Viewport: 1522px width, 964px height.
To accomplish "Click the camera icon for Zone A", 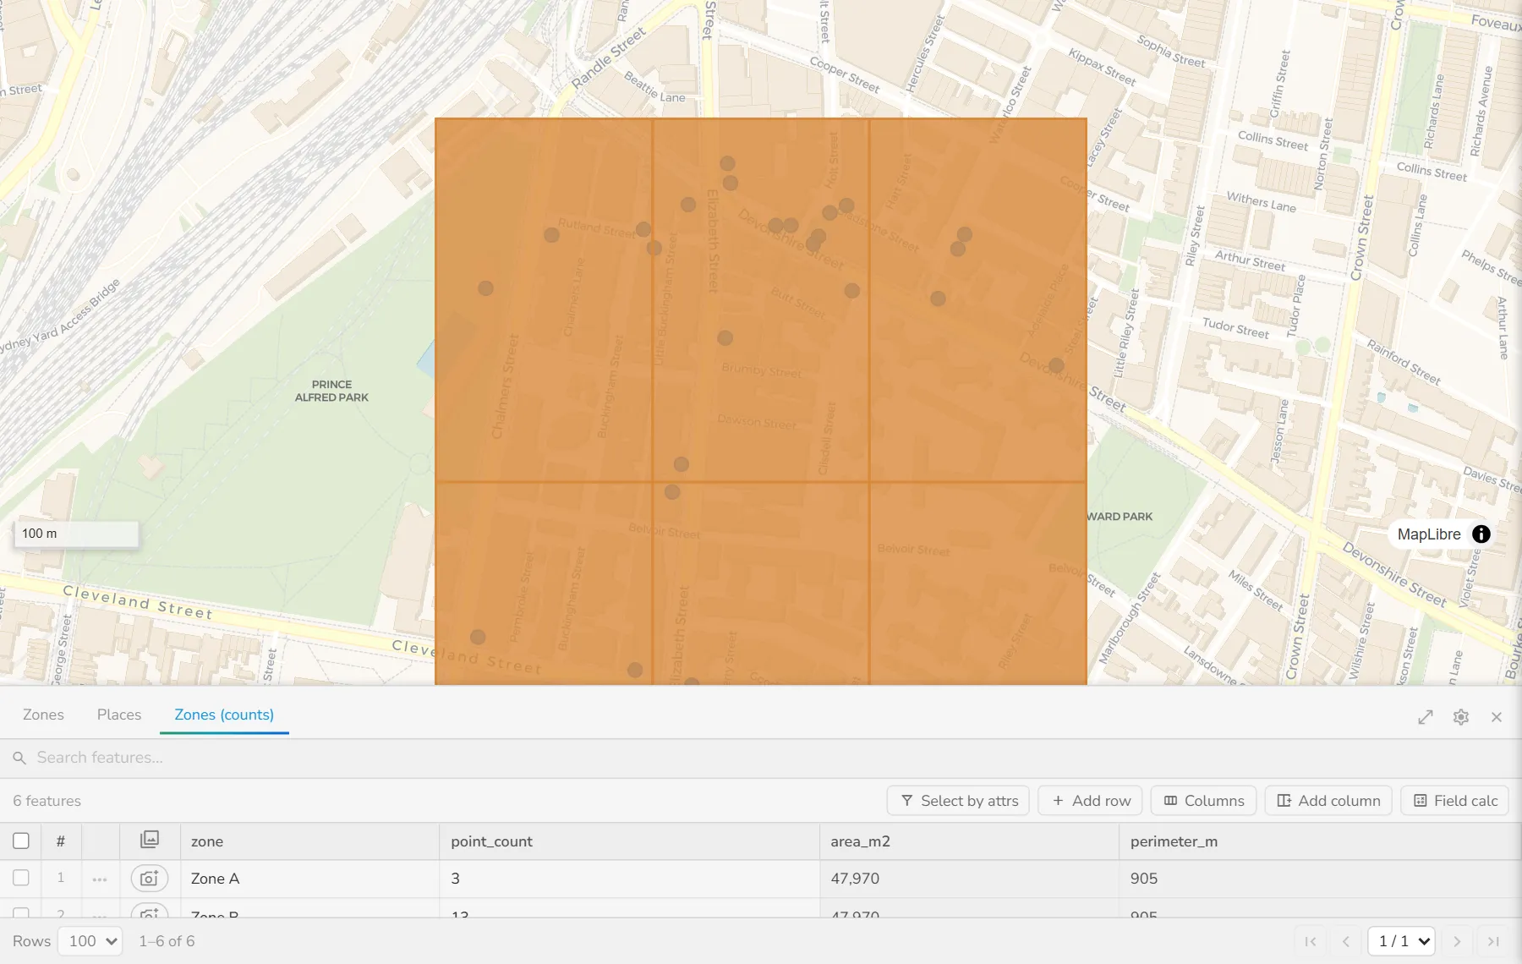I will pos(150,879).
